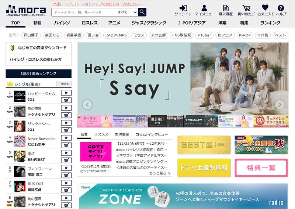Play preview of Never Romantic

pos(66,138)
